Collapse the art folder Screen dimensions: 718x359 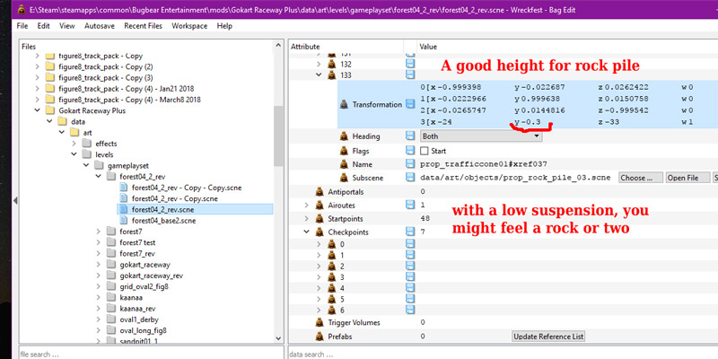pyautogui.click(x=62, y=132)
